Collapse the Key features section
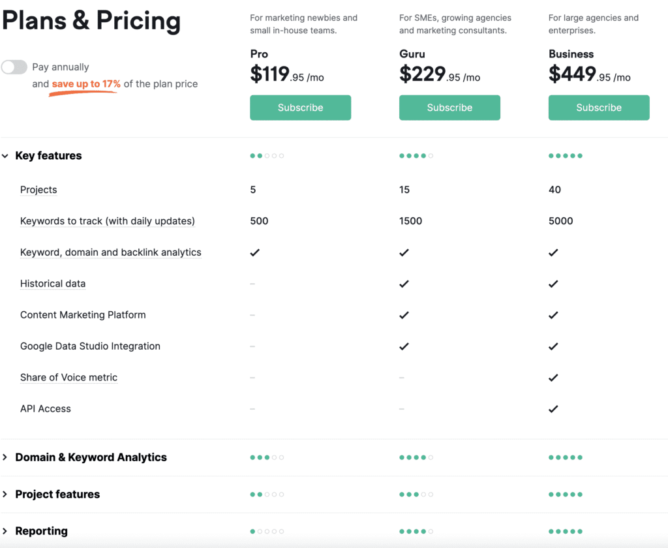This screenshot has height=548, width=668. [5, 156]
